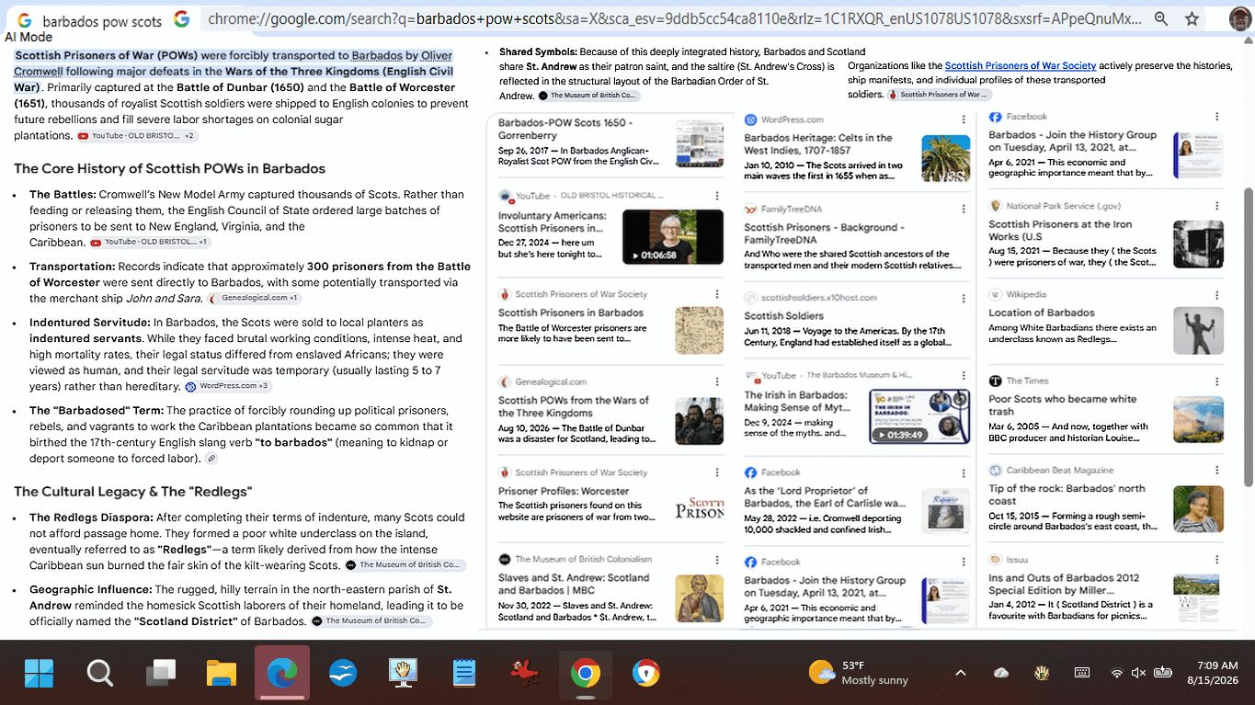This screenshot has width=1255, height=705.
Task: Click 'Scottish Prisoners of War...' chip after 'soldiers.'
Action: point(939,95)
